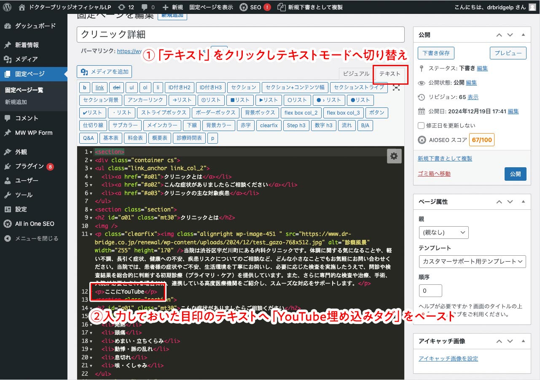Viewport: 540px width, 380px height.
Task: Collapse the ページ属性 panel with its triangle toggle
Action: (523, 202)
